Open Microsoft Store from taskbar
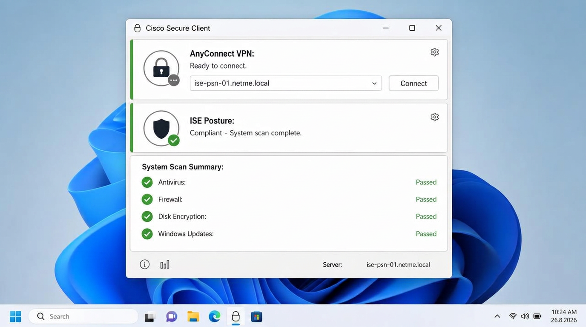 point(256,316)
